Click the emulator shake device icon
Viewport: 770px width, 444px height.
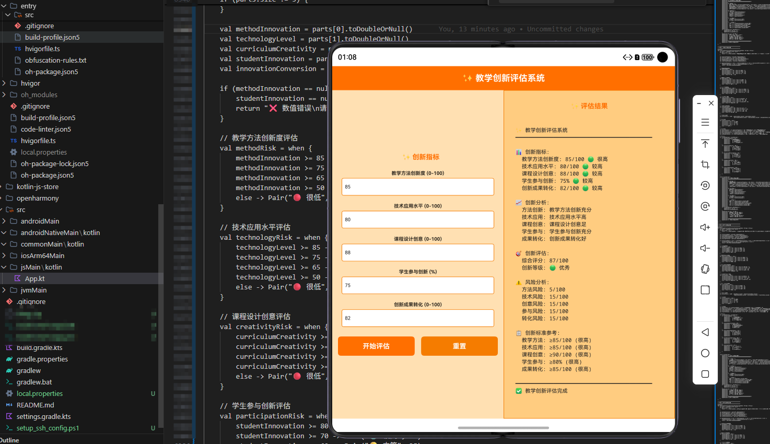[x=705, y=269]
